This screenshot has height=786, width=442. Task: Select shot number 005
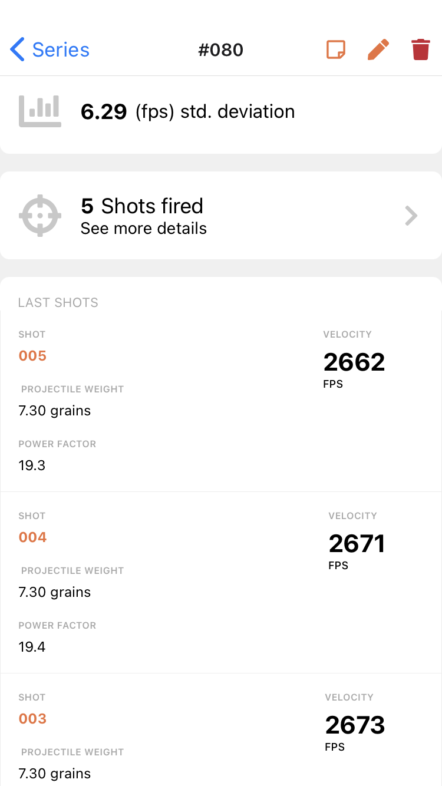(32, 356)
